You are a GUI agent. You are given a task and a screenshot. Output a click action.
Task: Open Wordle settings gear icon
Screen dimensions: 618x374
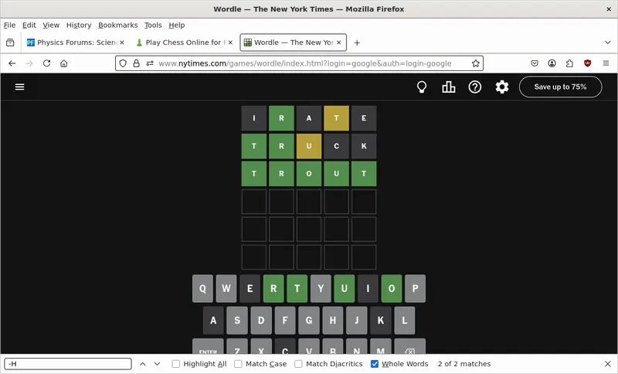point(502,87)
